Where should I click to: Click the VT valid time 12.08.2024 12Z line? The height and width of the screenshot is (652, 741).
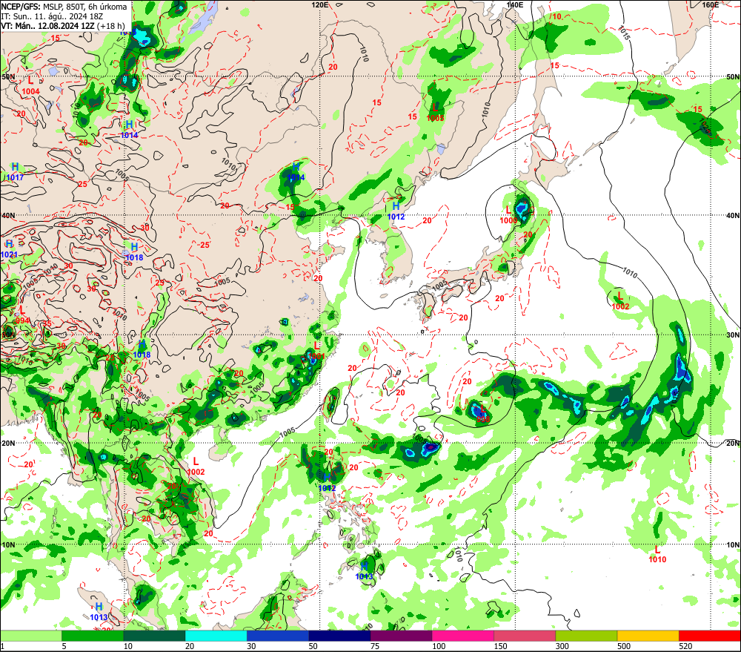coord(63,26)
